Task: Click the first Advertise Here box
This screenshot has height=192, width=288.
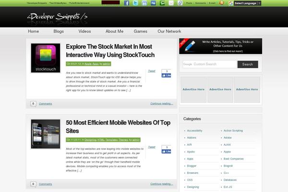Action: [193, 89]
